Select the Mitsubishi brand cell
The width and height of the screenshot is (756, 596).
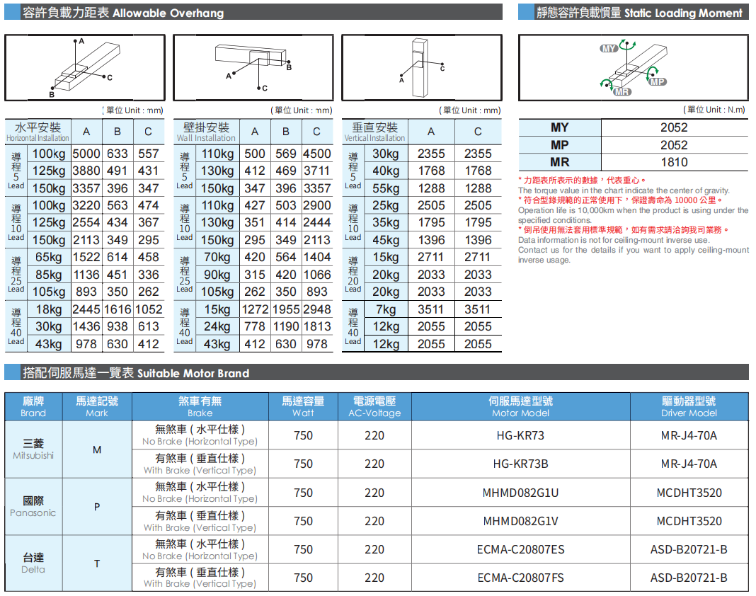point(33,449)
